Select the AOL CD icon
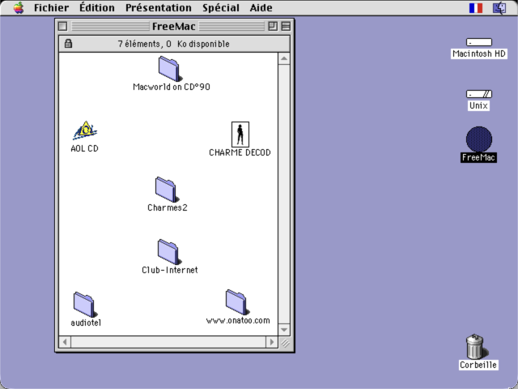The width and height of the screenshot is (518, 389). click(x=85, y=130)
